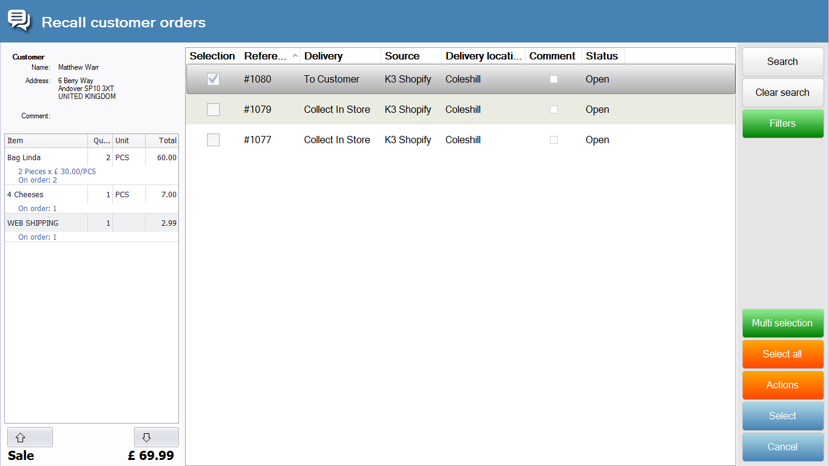The image size is (829, 466).
Task: Open the Filters panel
Action: point(782,124)
